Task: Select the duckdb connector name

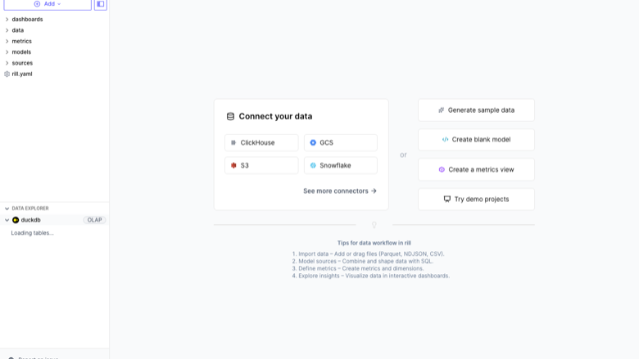Action: [30, 220]
